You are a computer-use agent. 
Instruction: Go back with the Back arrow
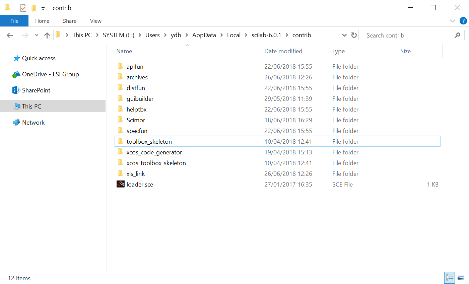(x=10, y=35)
